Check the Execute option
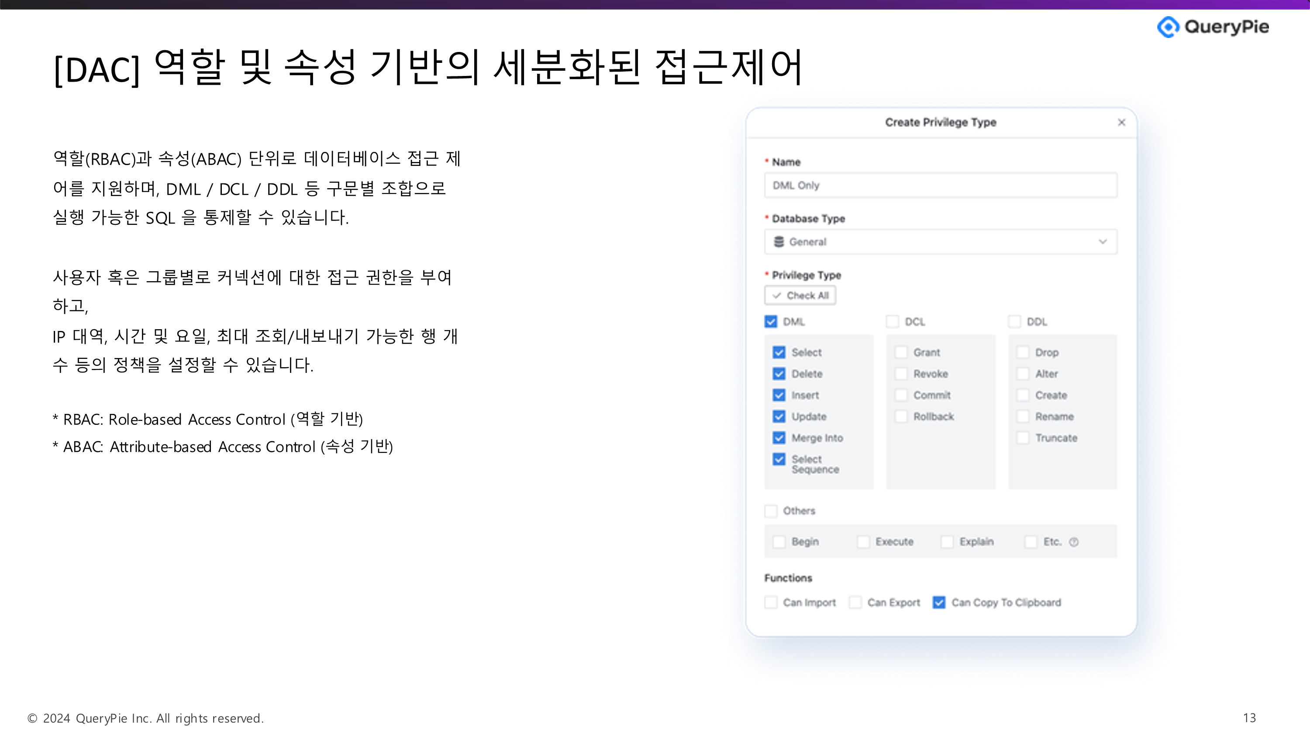The height and width of the screenshot is (737, 1310). (863, 542)
